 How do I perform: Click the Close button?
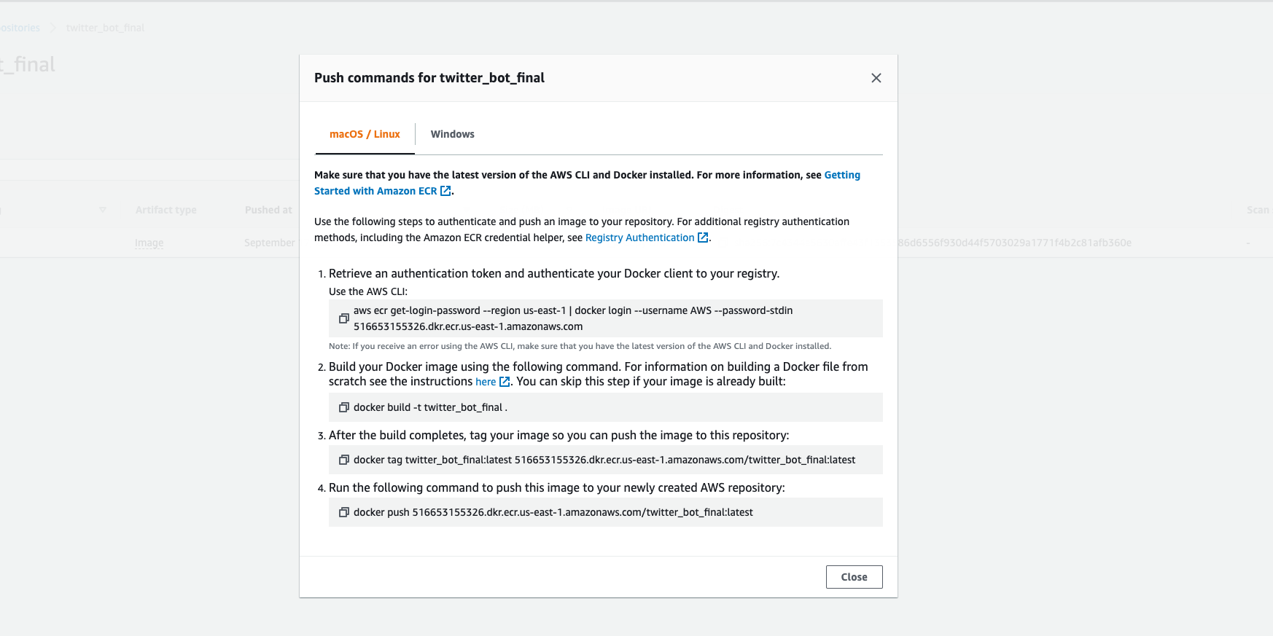click(854, 577)
